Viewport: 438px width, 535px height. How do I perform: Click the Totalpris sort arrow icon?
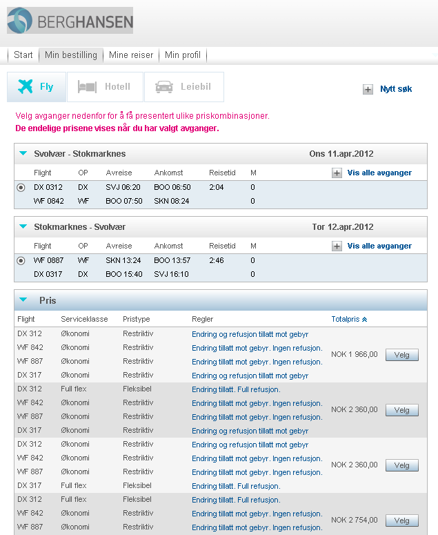coord(365,320)
